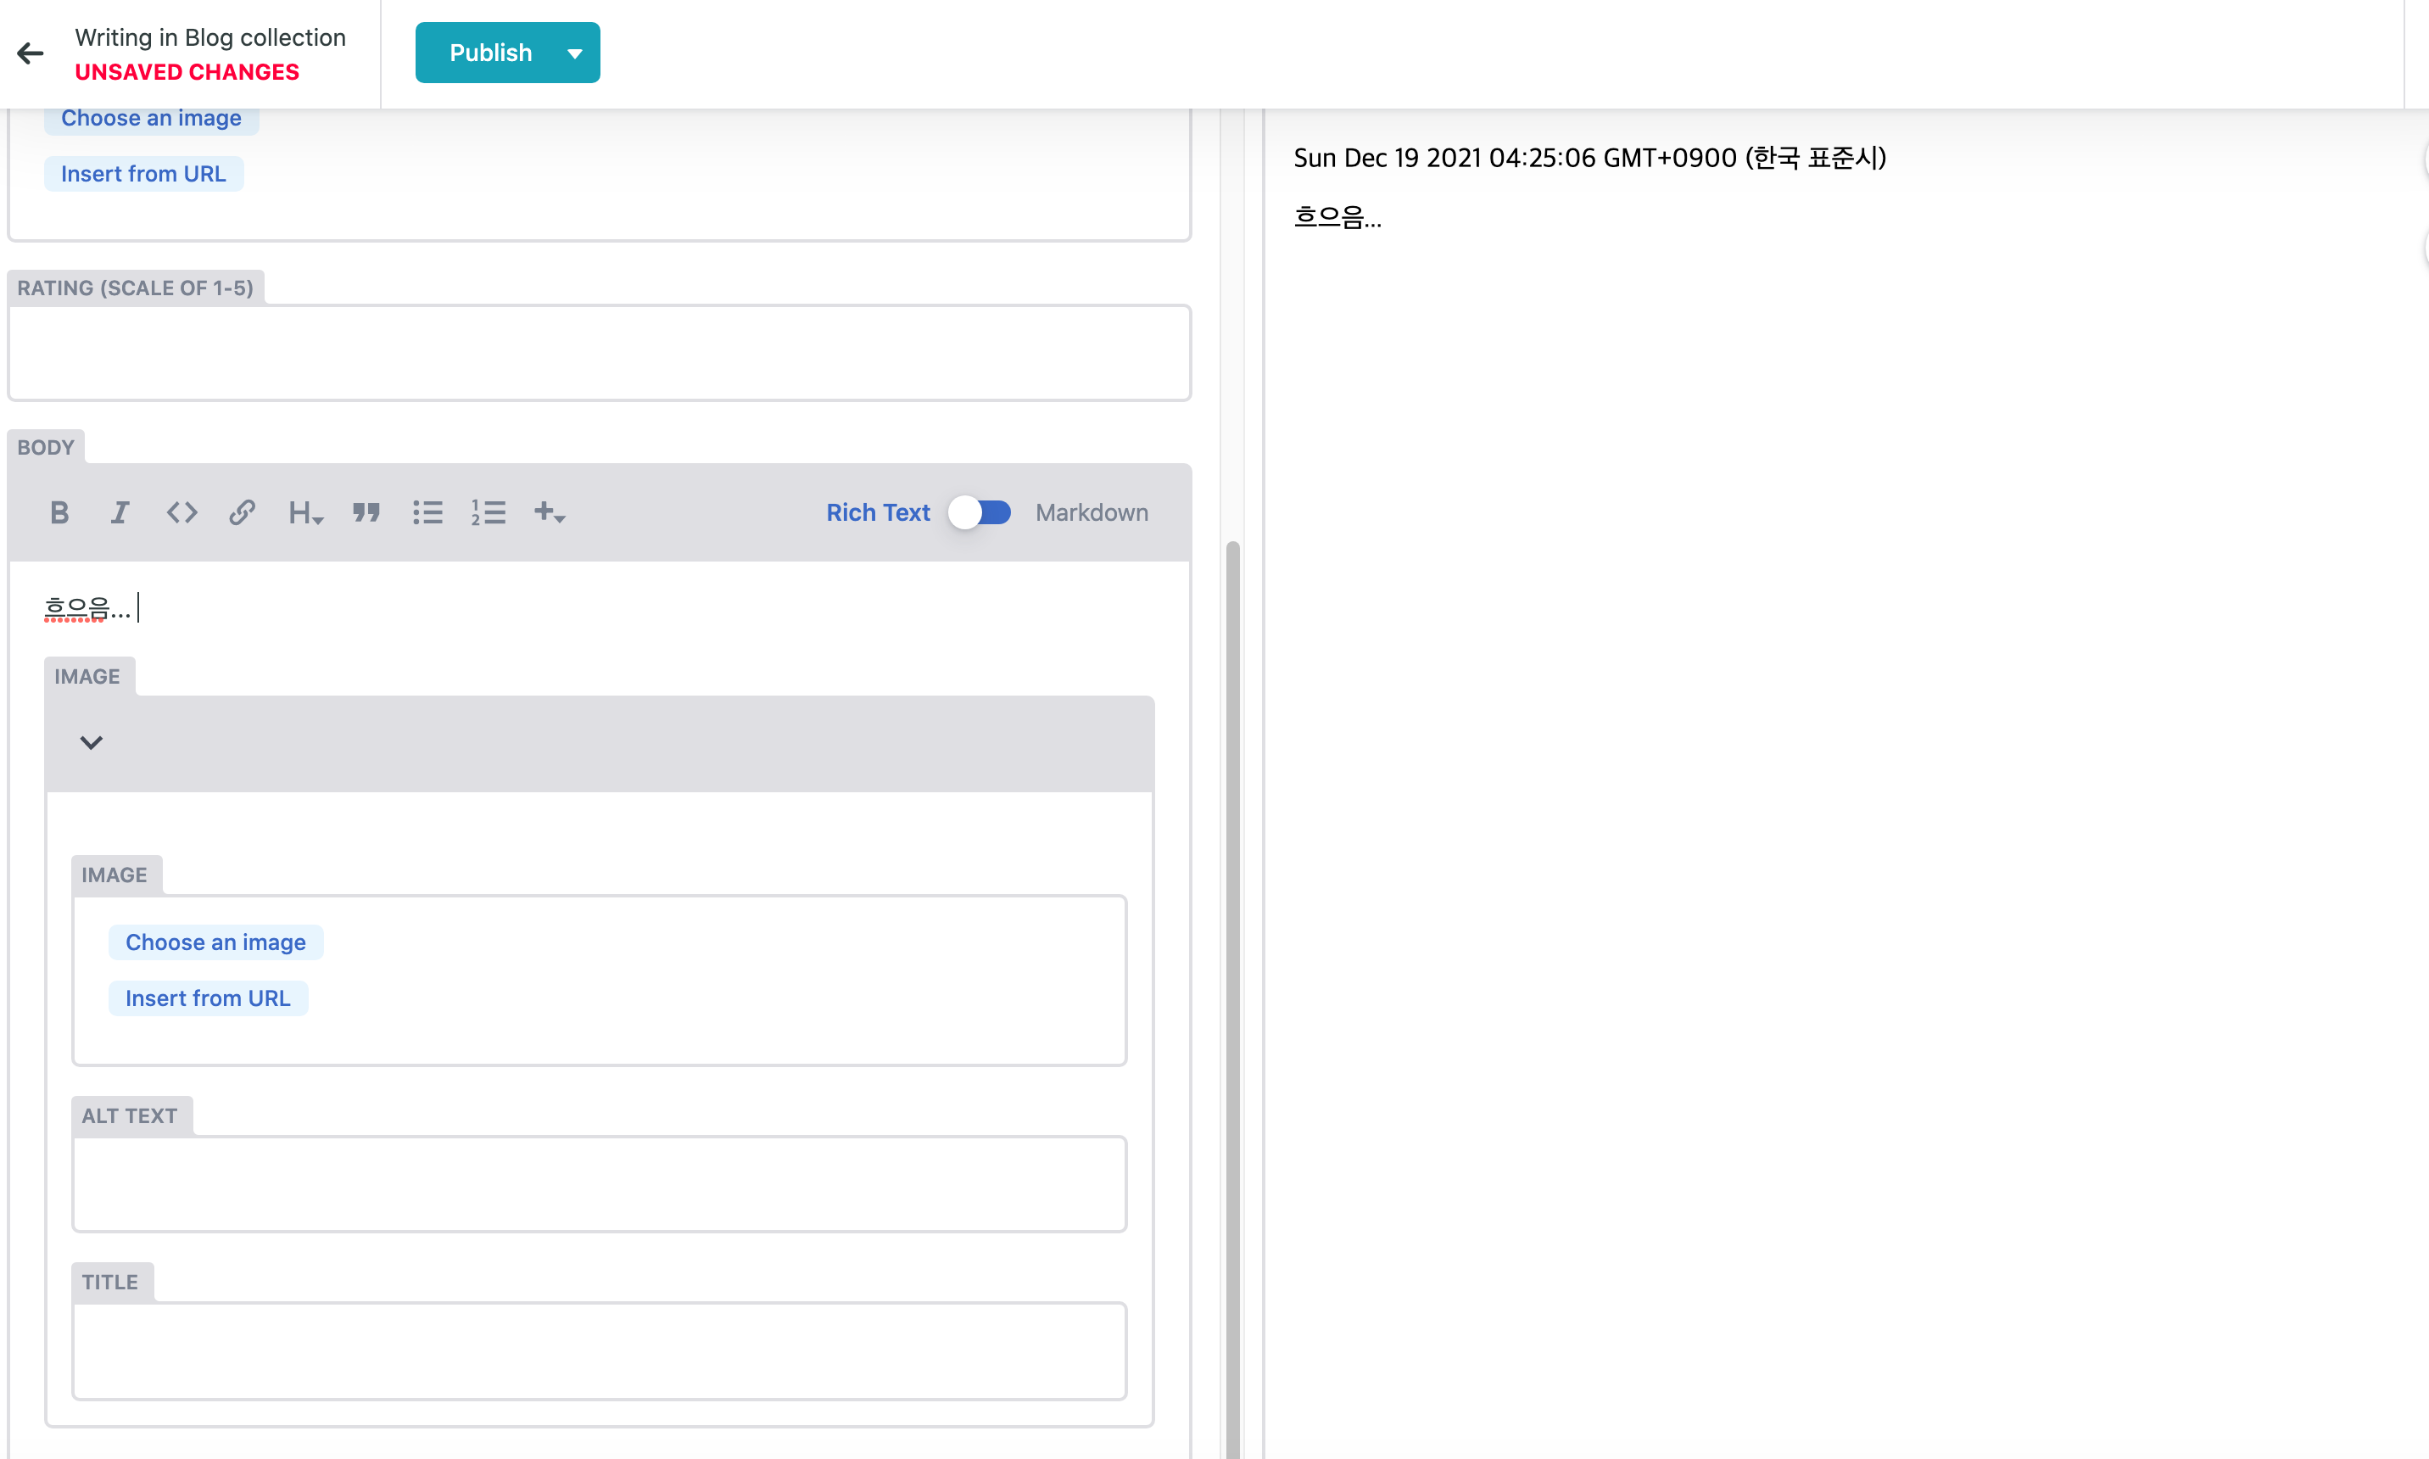Click Insert from URL in body image block
2429x1459 pixels.
click(208, 998)
